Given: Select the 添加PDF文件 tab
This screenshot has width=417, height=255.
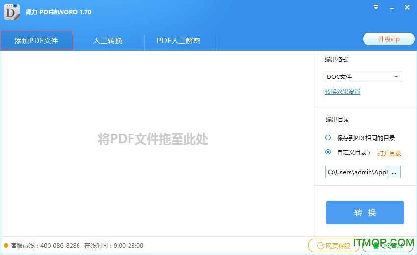Looking at the screenshot, I should pyautogui.click(x=37, y=40).
